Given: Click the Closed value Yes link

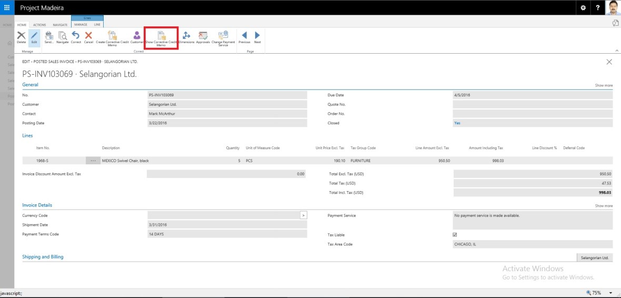Looking at the screenshot, I should click(457, 123).
